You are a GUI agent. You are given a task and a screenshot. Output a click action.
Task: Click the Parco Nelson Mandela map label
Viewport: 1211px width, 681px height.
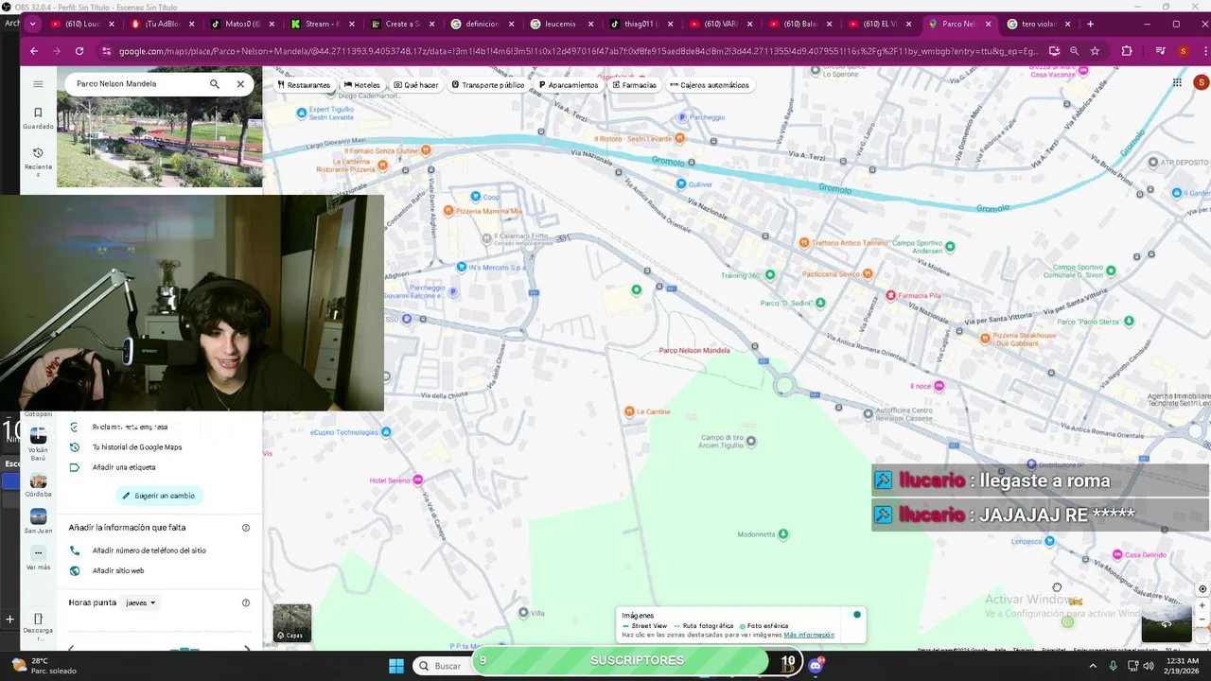coord(694,350)
